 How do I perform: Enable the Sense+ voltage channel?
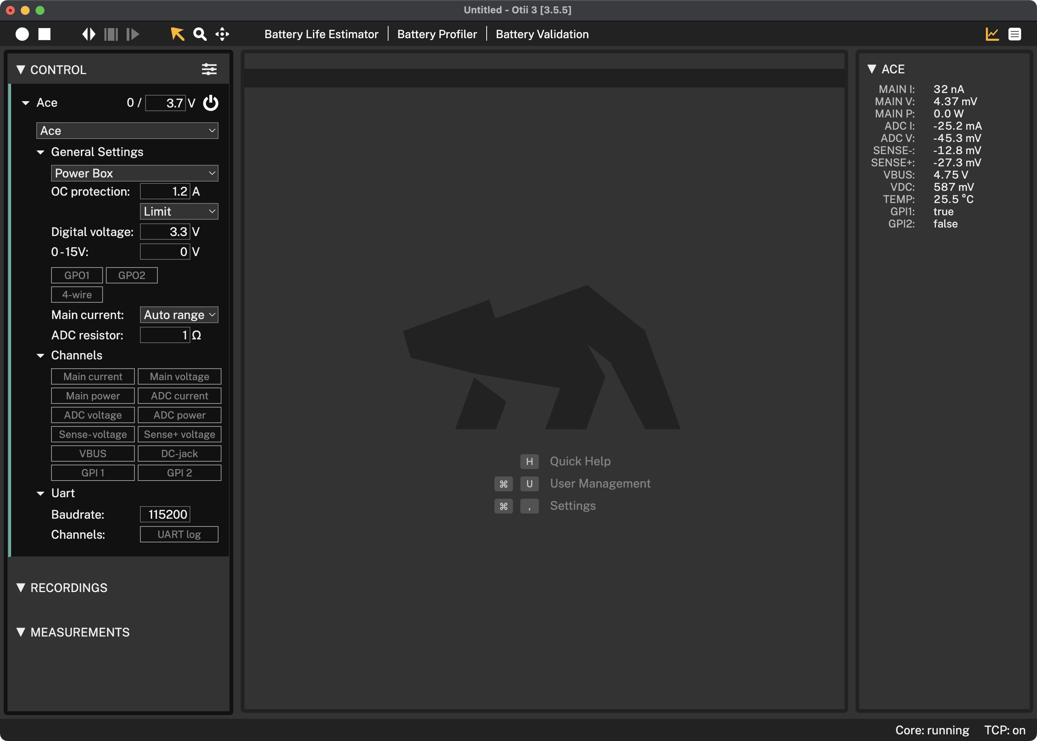pyautogui.click(x=180, y=434)
